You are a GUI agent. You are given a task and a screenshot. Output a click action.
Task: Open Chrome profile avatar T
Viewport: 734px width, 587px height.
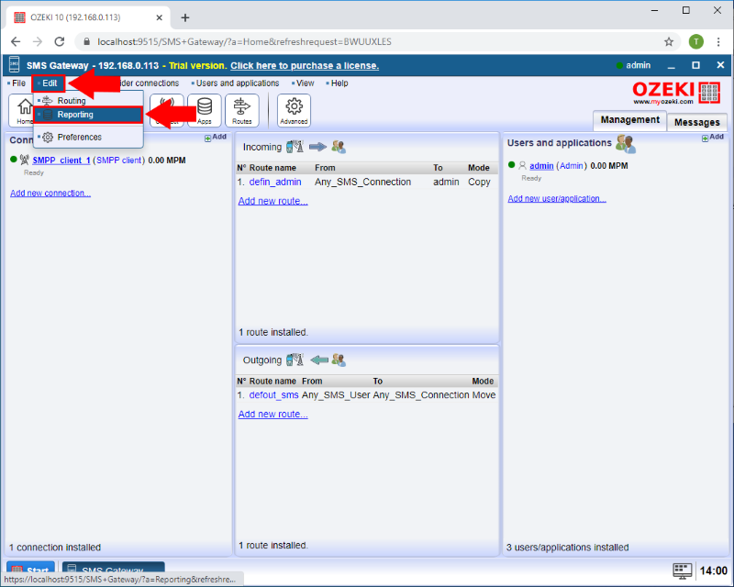696,41
